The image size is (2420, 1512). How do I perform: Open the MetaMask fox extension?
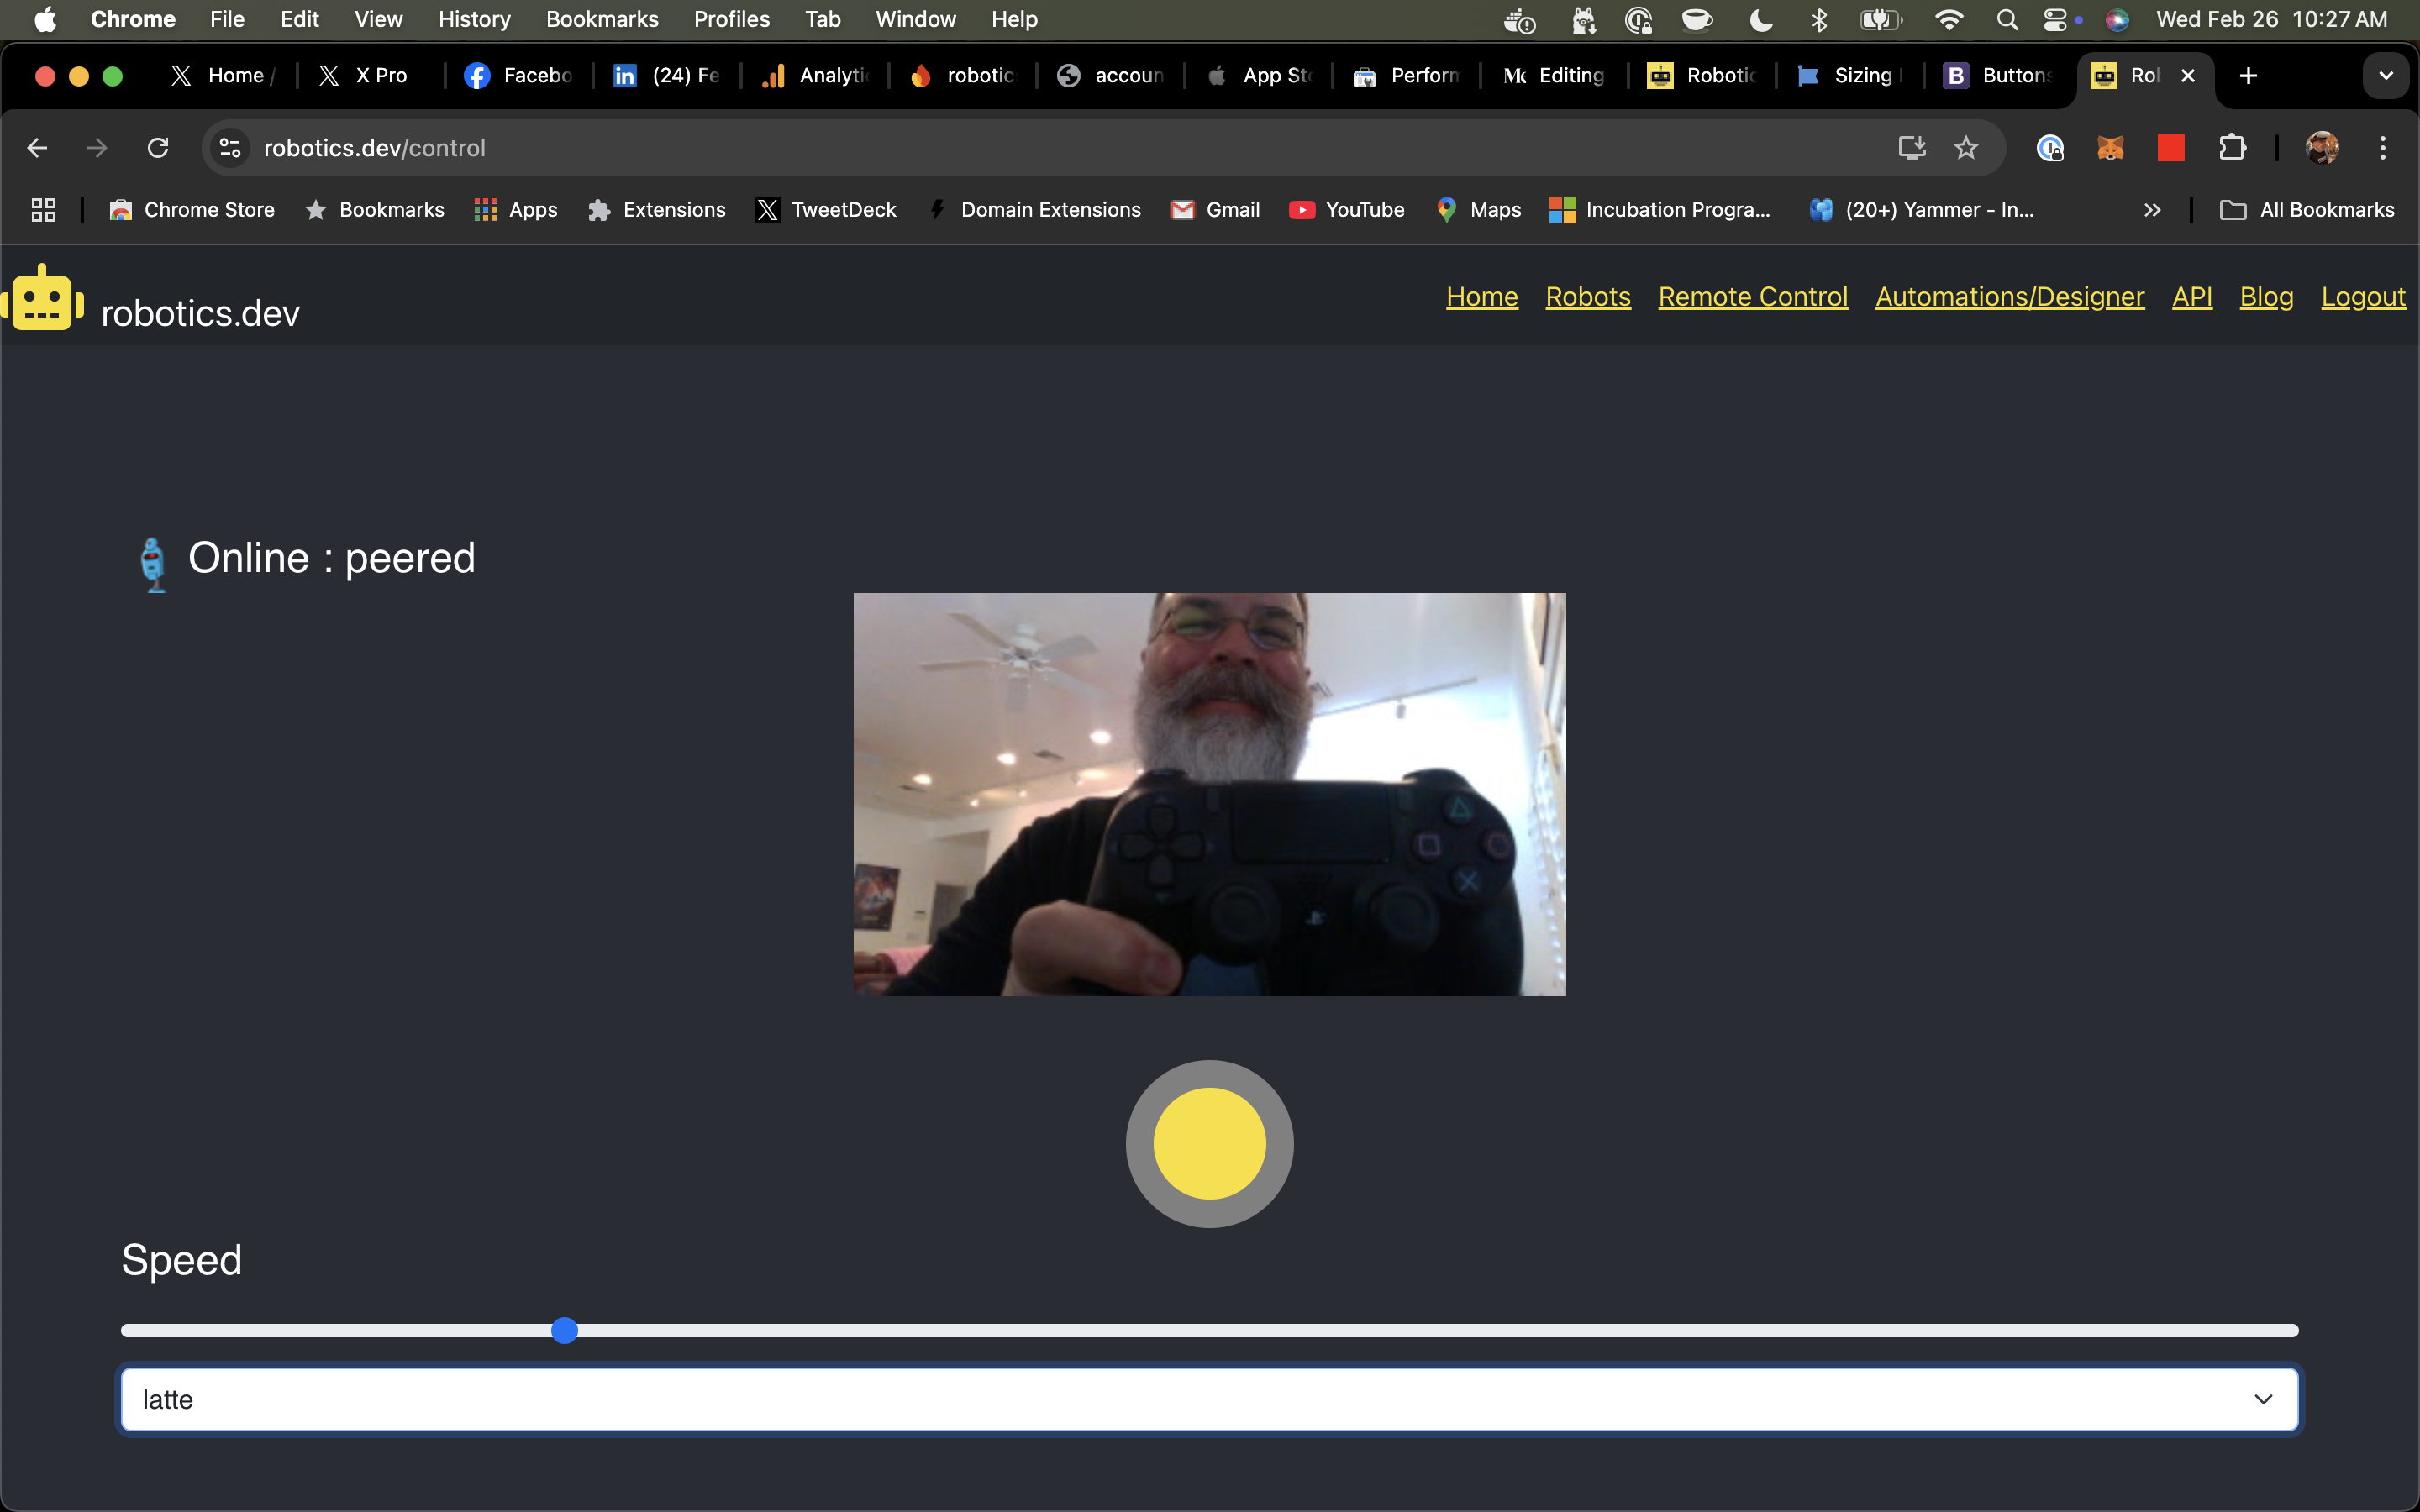click(x=2110, y=147)
